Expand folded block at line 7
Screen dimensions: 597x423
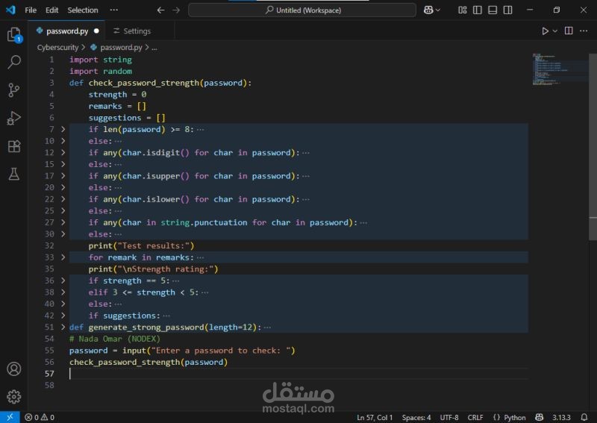pyautogui.click(x=63, y=130)
